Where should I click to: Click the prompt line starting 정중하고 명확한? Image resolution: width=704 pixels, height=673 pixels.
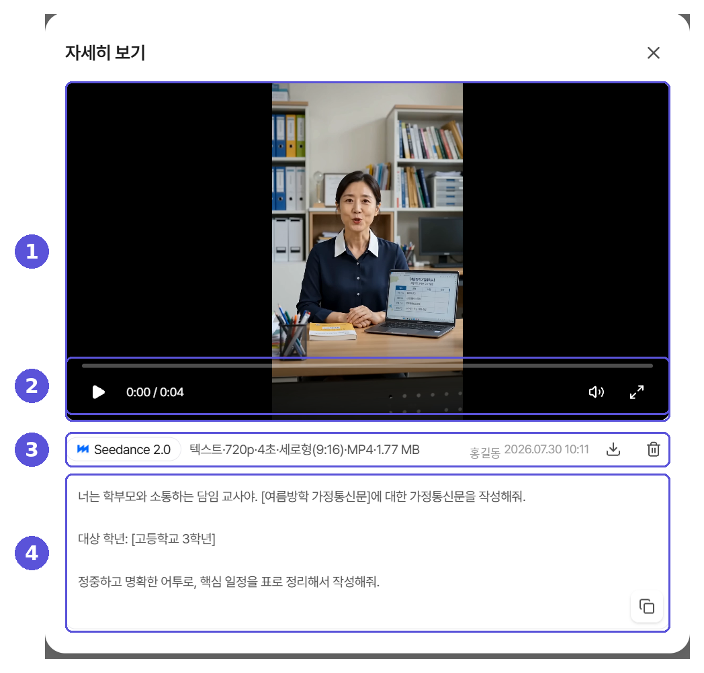tap(229, 582)
